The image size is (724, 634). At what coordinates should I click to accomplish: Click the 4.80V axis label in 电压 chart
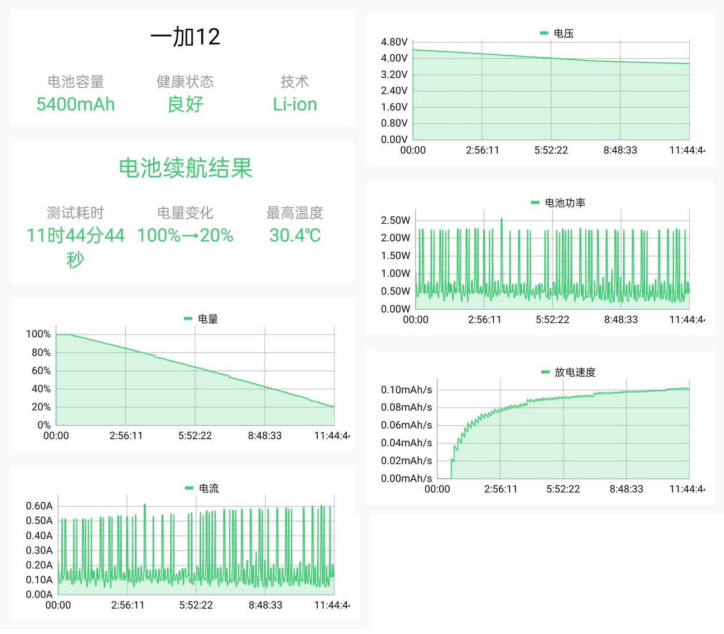tap(394, 42)
